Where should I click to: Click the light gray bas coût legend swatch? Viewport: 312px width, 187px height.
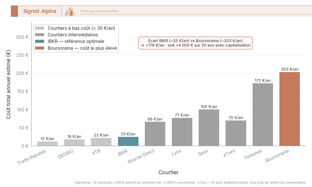point(40,28)
